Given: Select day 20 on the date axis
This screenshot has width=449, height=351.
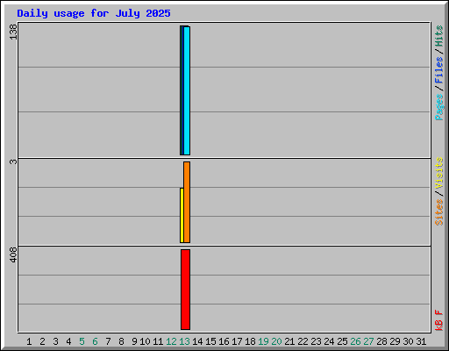Looking at the screenshot, I should click(x=276, y=341).
